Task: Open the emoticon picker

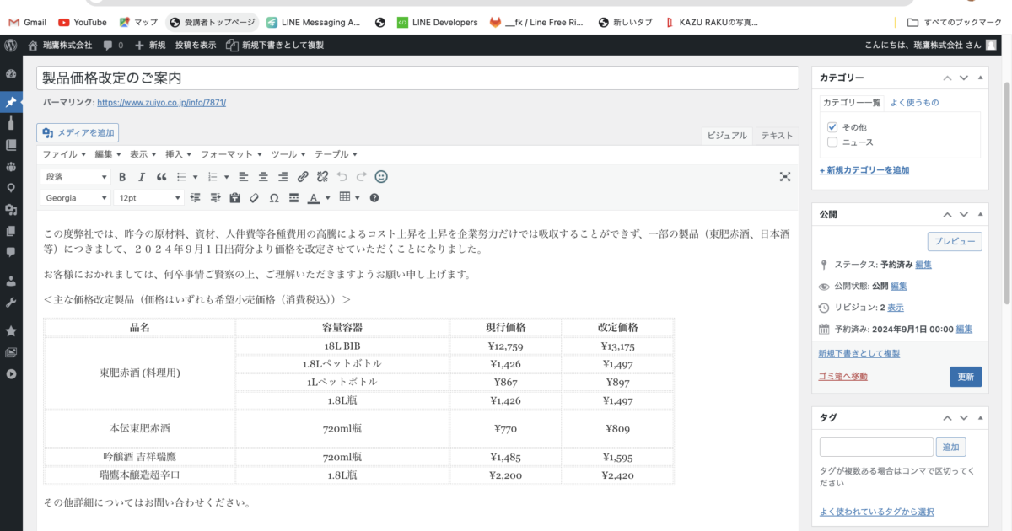Action: [381, 177]
